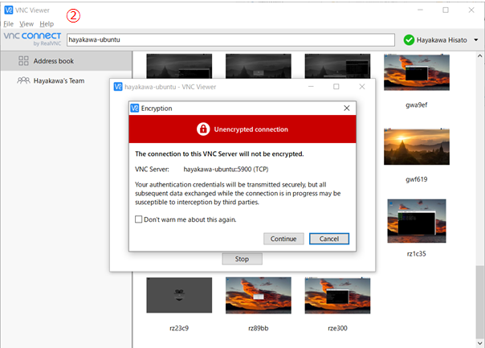Click the VNC Connect by RealVNC logo
This screenshot has height=348, width=485.
coord(31,39)
